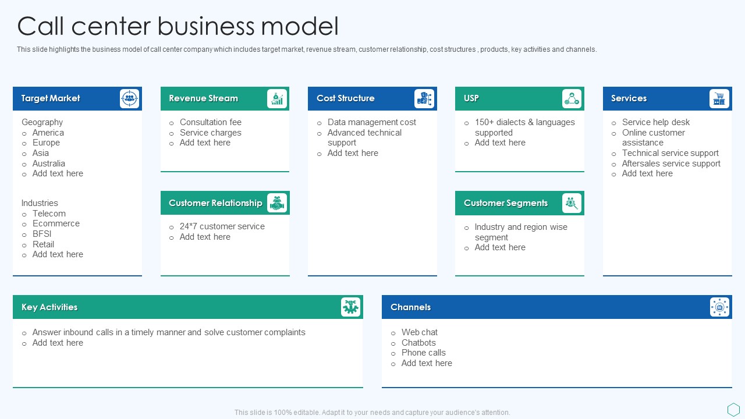Click '150+ dialects & languages supported' text
The height and width of the screenshot is (419, 745).
(x=525, y=127)
